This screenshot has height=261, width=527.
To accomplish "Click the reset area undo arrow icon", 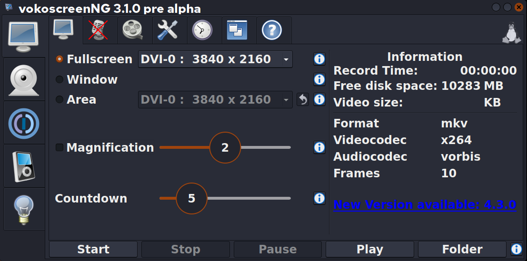I will tap(303, 100).
